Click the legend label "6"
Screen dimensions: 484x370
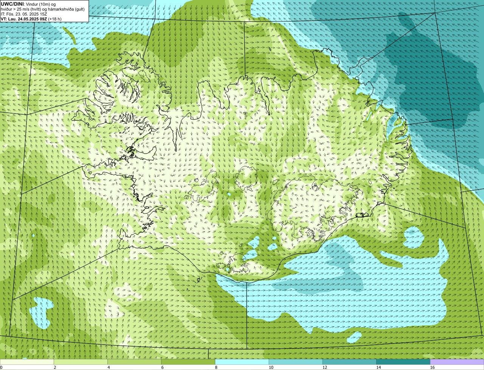click(x=162, y=367)
